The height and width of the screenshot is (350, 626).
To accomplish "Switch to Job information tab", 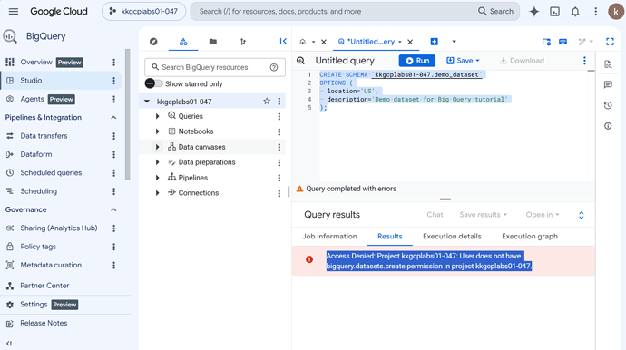I will point(329,237).
